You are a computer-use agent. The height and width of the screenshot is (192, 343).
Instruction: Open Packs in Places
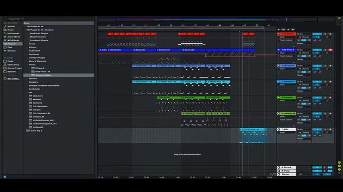coord(10,61)
